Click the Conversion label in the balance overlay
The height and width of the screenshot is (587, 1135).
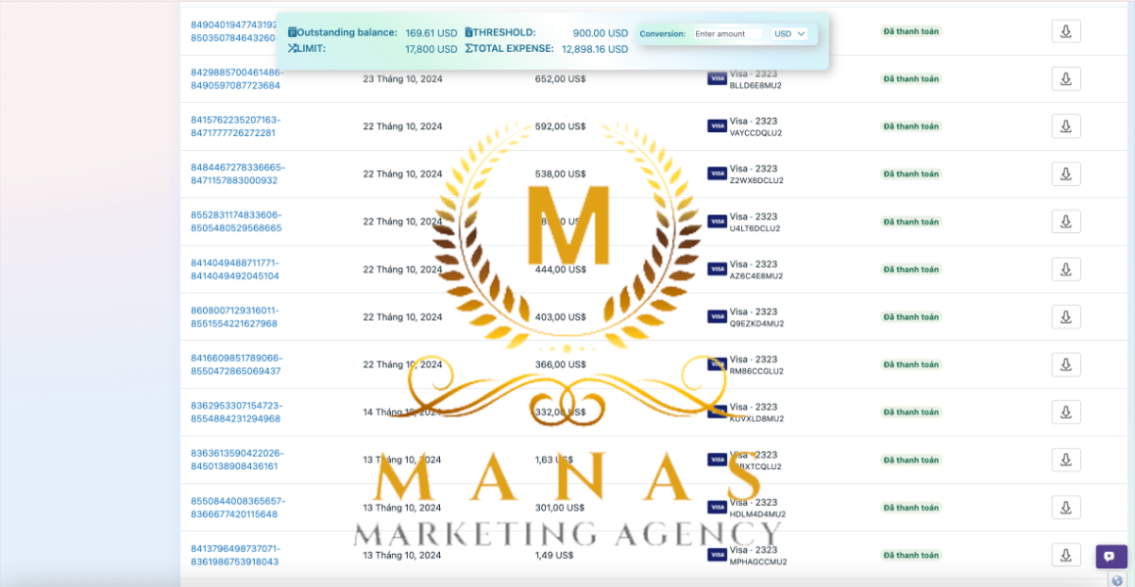[663, 34]
